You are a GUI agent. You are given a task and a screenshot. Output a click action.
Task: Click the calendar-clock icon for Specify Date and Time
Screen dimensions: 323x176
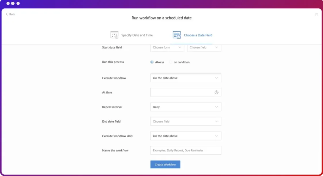[114, 35]
